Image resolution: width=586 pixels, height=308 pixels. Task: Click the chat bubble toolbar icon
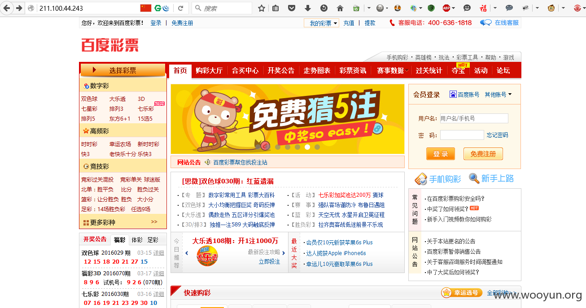point(509,8)
